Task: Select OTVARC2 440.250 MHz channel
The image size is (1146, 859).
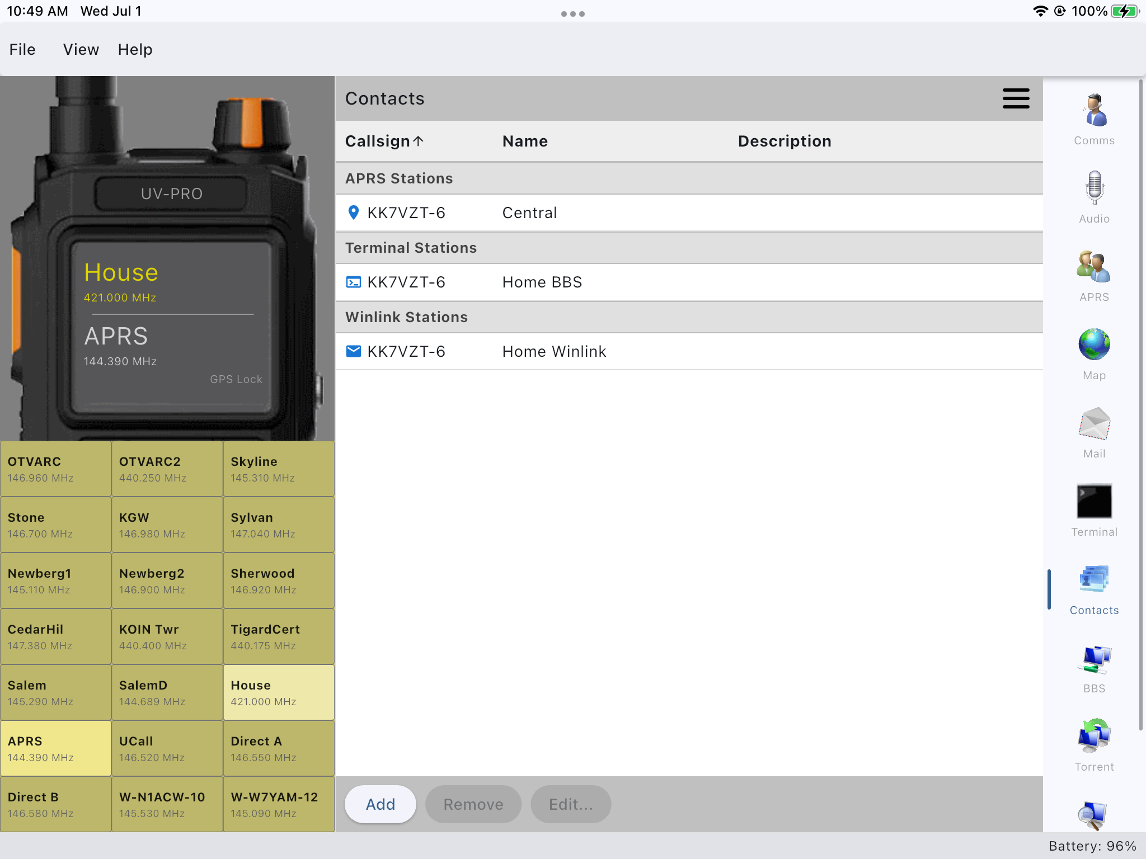Action: click(x=167, y=469)
